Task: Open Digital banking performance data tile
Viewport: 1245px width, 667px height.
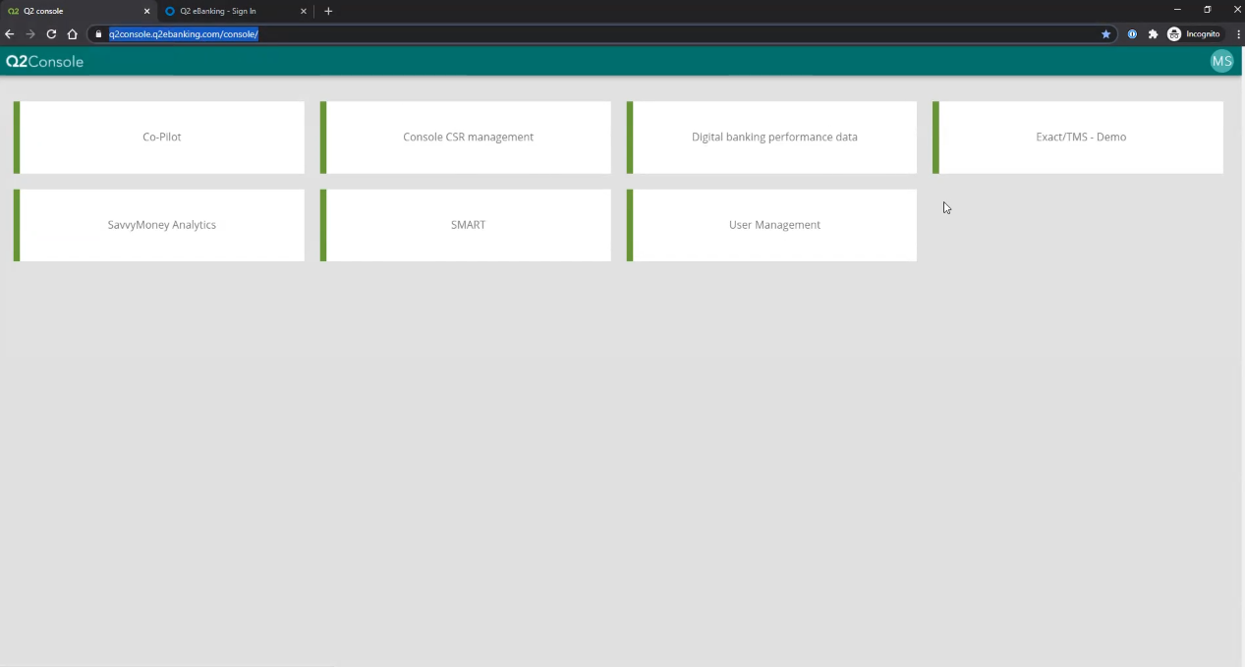Action: [x=774, y=138]
